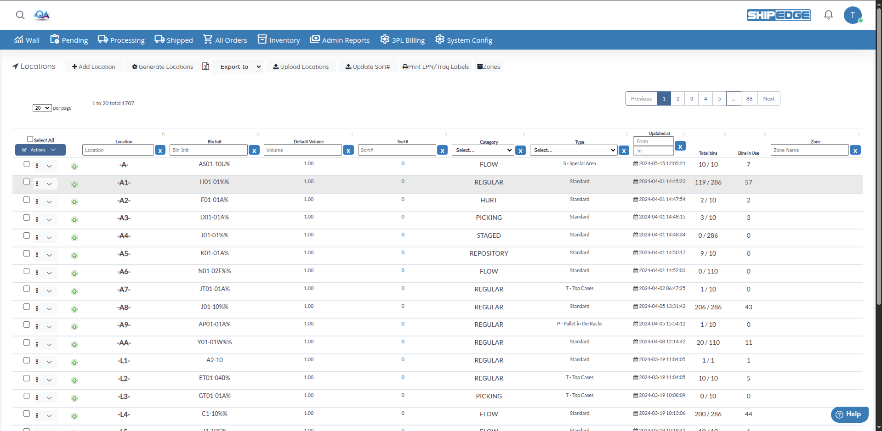Open three-dot menu for -A3- row
Viewport: 882px width, 431px height.
37,219
